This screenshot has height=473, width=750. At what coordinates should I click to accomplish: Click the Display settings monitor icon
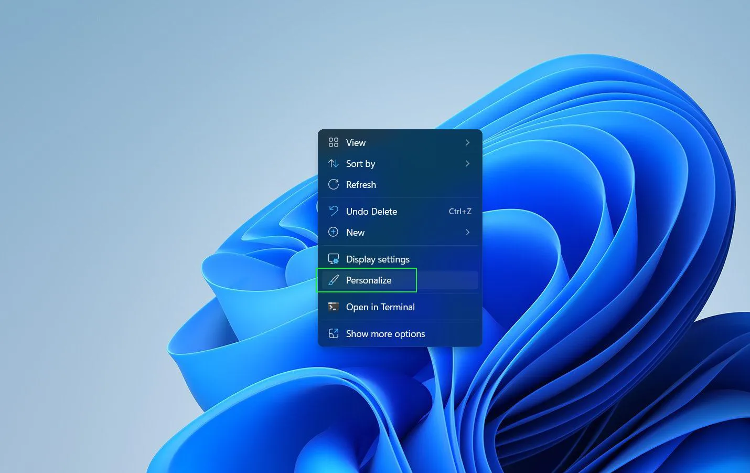coord(334,258)
